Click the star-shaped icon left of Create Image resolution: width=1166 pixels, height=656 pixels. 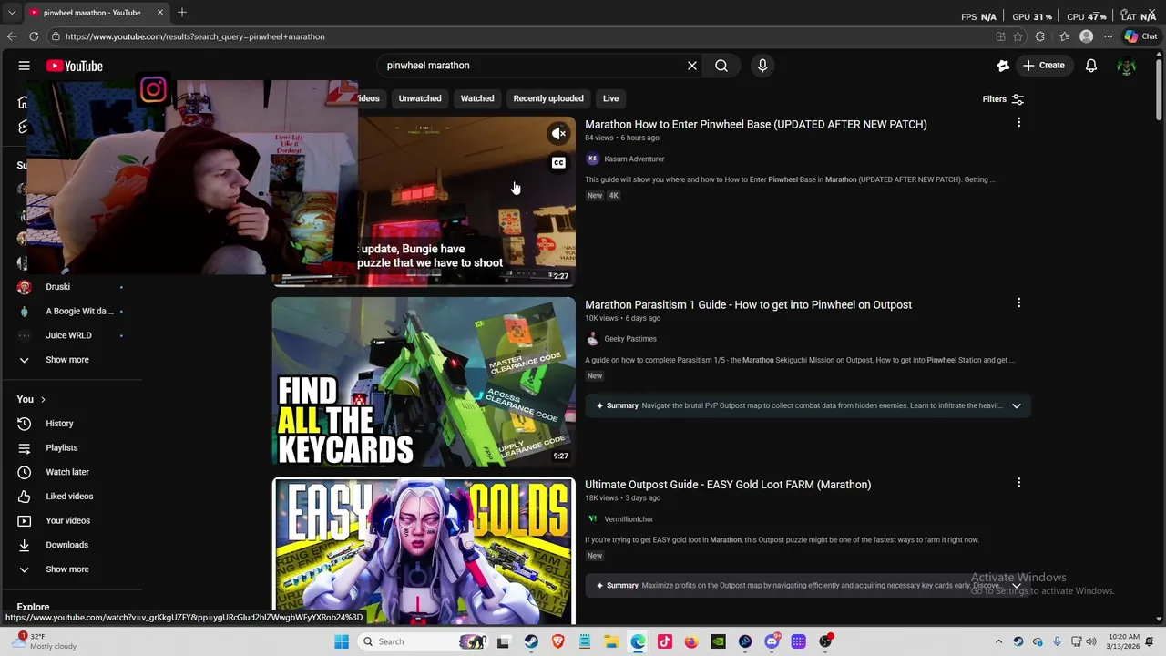1003,66
